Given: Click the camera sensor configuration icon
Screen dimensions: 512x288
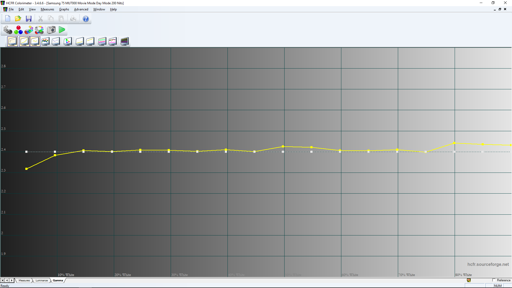Looking at the screenshot, I should (51, 30).
